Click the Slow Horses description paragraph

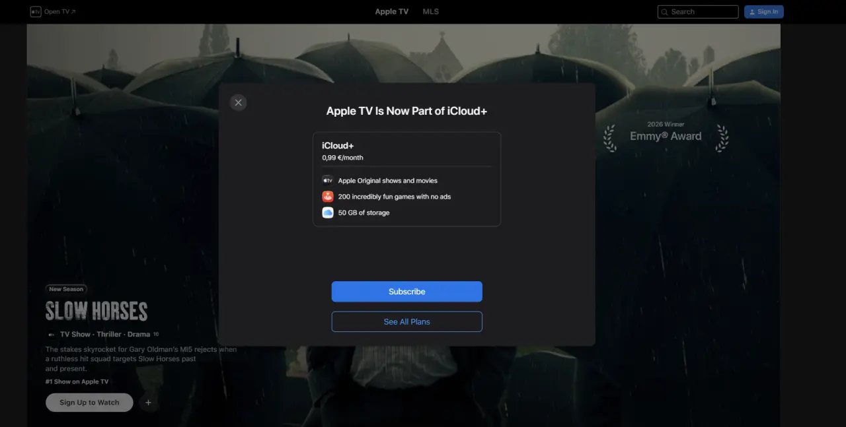[141, 359]
